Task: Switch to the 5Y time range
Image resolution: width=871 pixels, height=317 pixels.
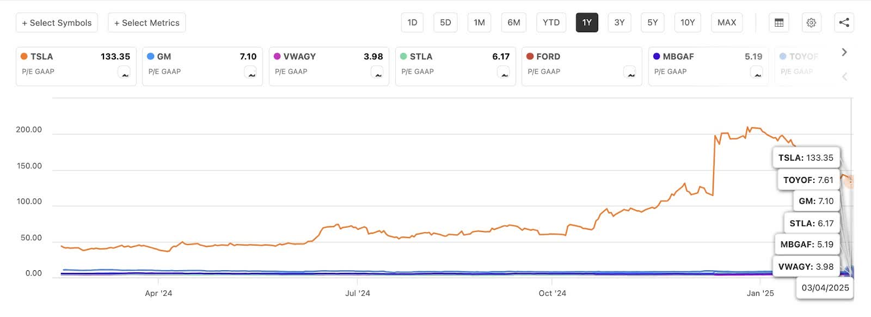Action: pos(653,22)
